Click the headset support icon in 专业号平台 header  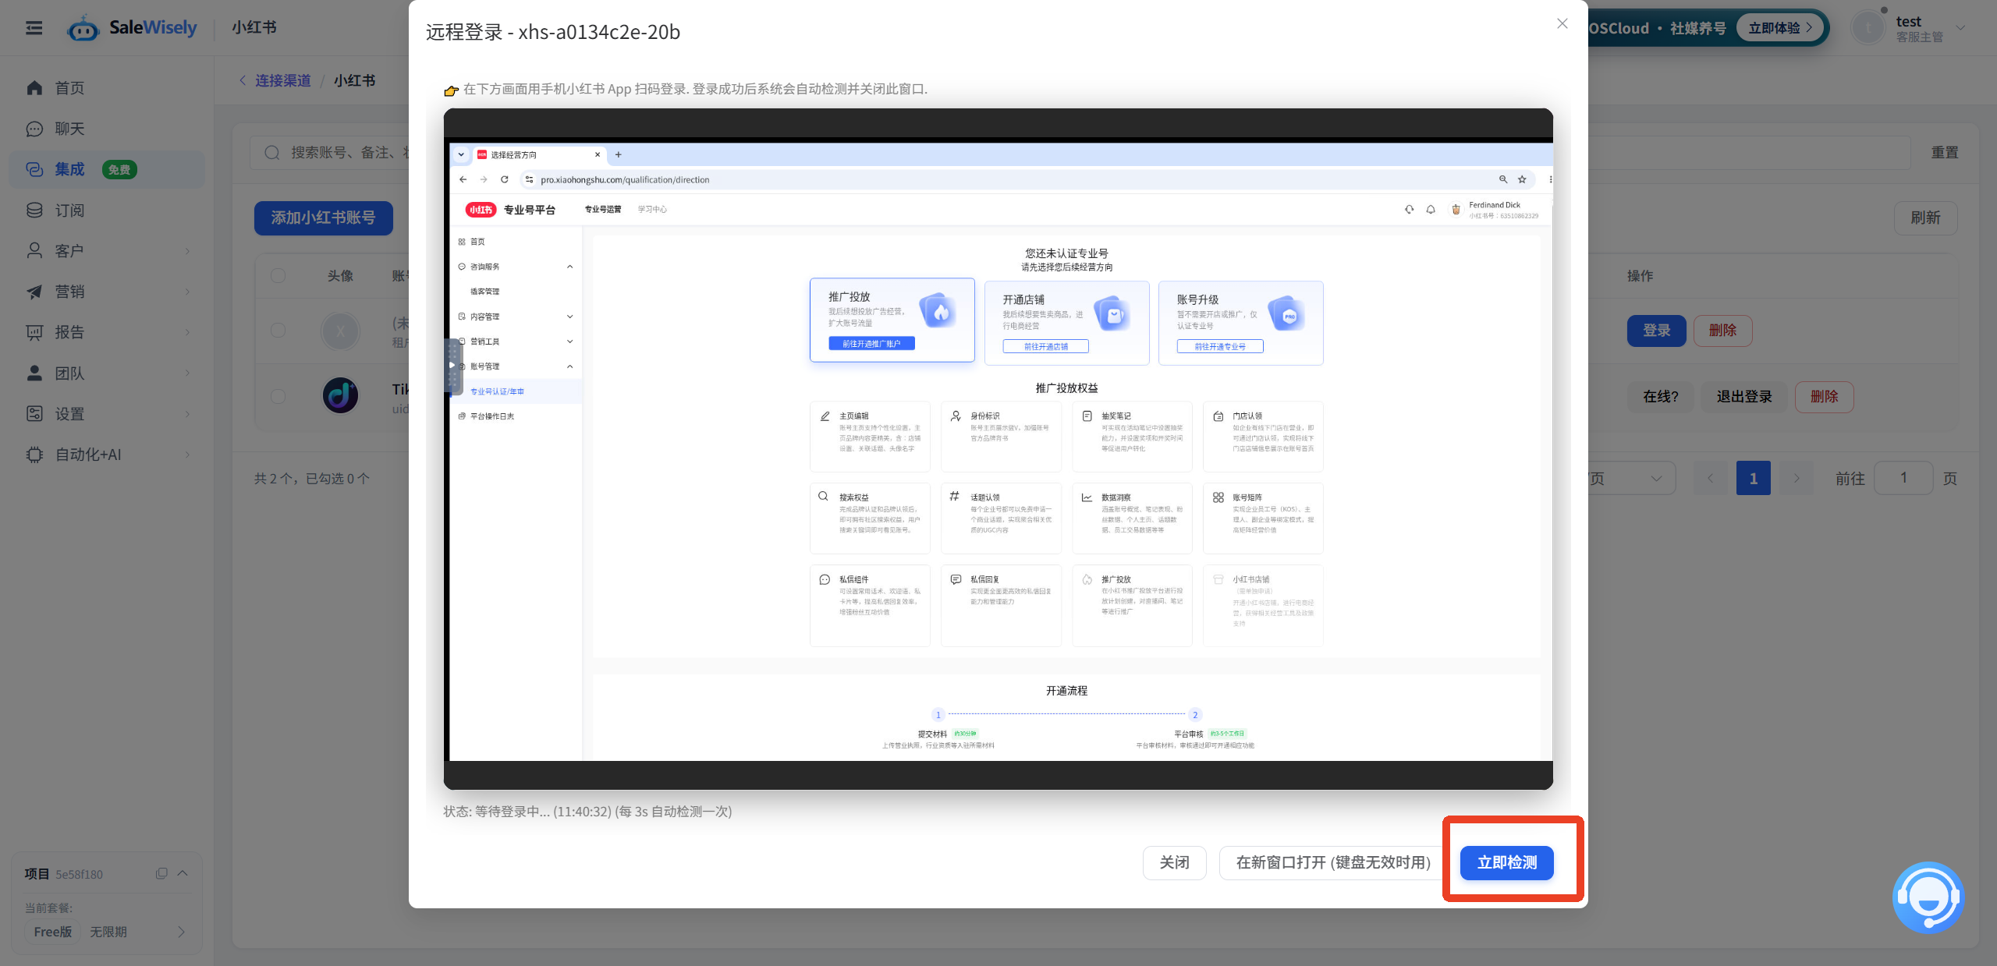coord(1409,209)
